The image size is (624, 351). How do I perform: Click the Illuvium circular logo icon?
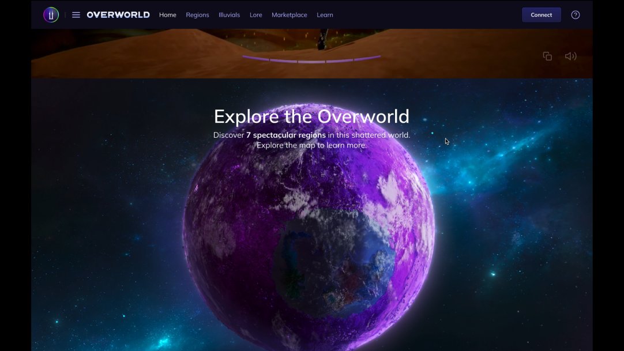[x=51, y=15]
